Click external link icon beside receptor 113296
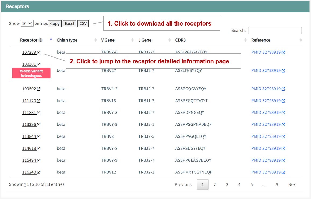The width and height of the screenshot is (311, 199). point(39,125)
